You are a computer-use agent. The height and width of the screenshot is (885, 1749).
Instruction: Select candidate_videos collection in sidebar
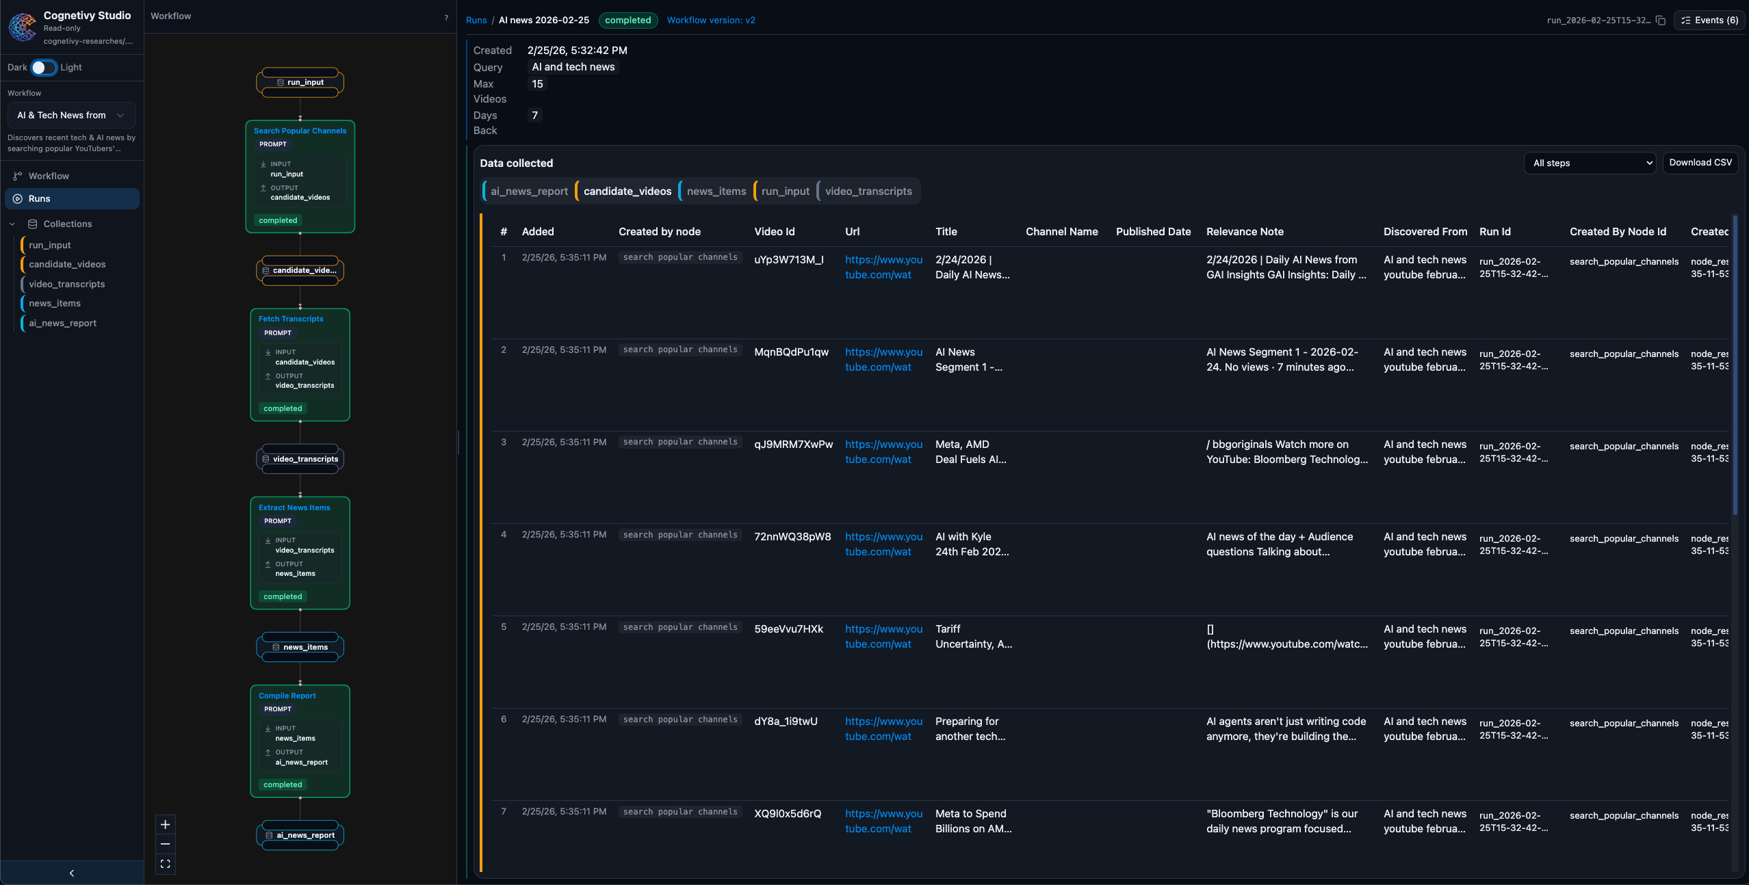(x=67, y=264)
